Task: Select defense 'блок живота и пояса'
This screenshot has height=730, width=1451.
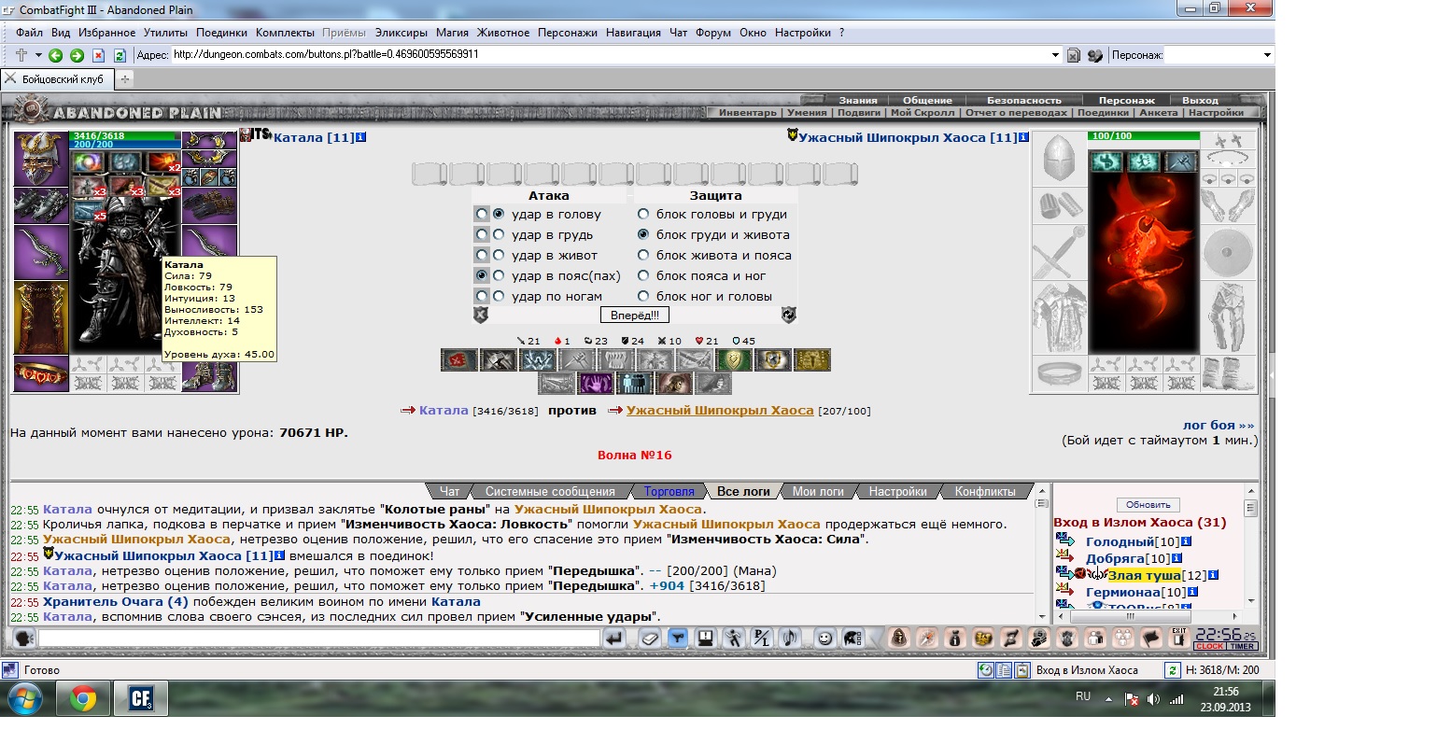Action: pos(643,255)
